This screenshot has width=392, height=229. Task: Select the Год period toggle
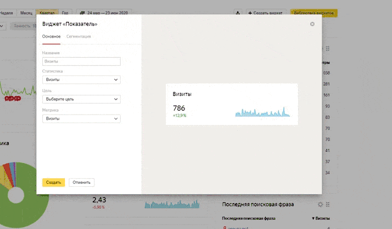point(65,13)
